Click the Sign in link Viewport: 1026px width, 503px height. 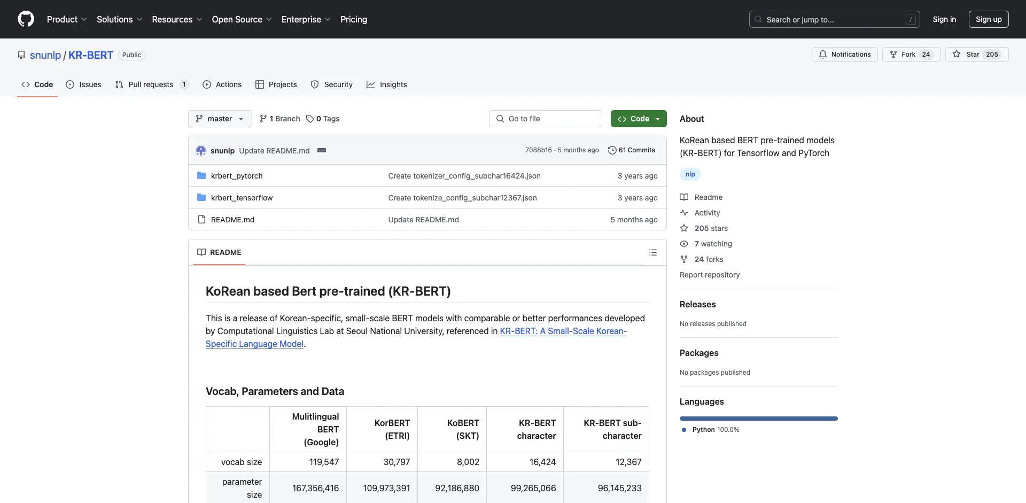944,19
